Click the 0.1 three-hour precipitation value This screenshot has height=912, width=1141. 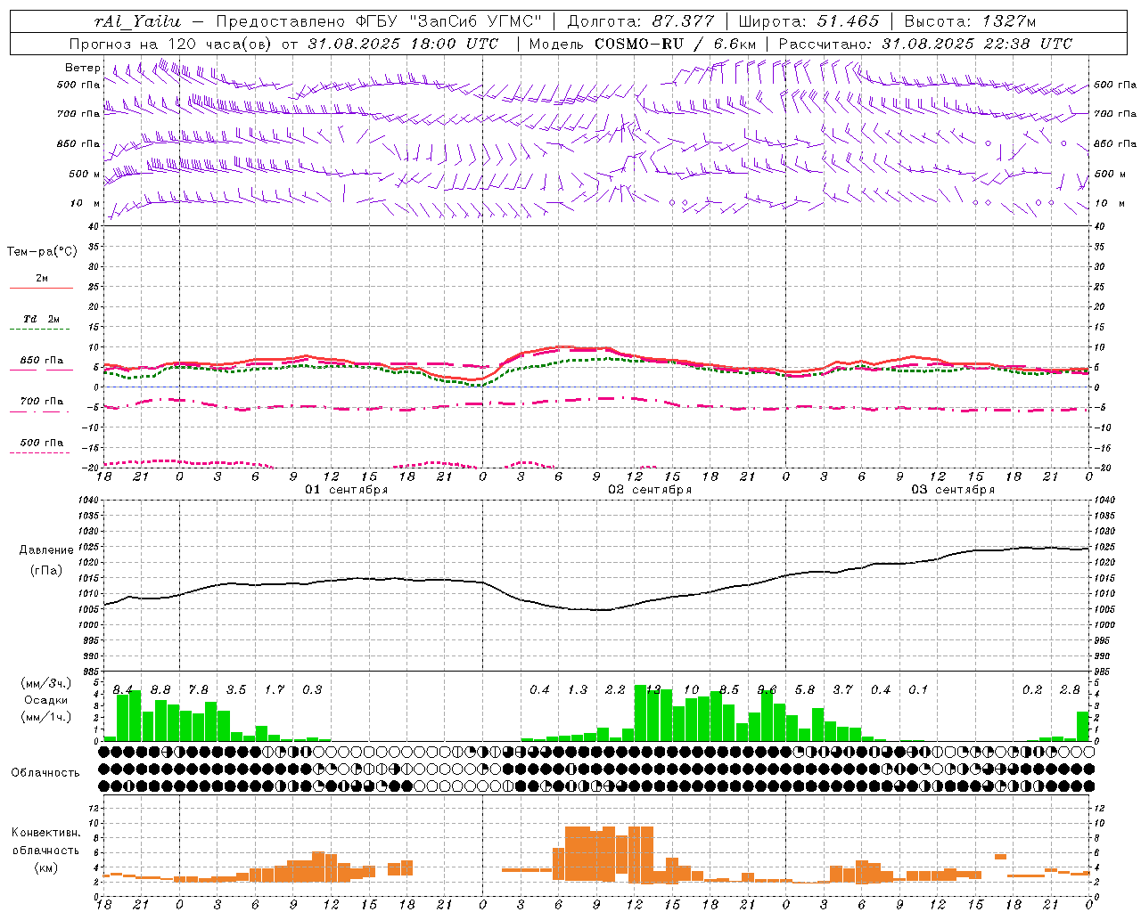[x=918, y=689]
